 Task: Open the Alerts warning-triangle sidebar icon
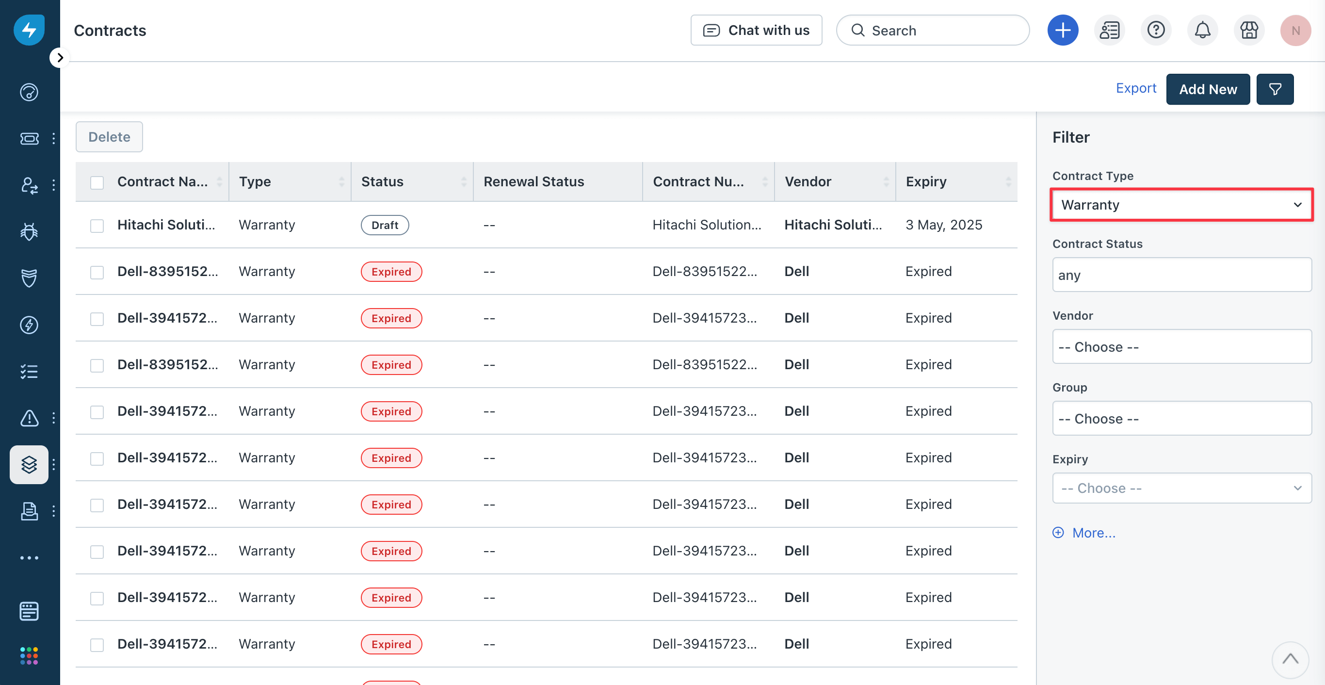coord(29,418)
